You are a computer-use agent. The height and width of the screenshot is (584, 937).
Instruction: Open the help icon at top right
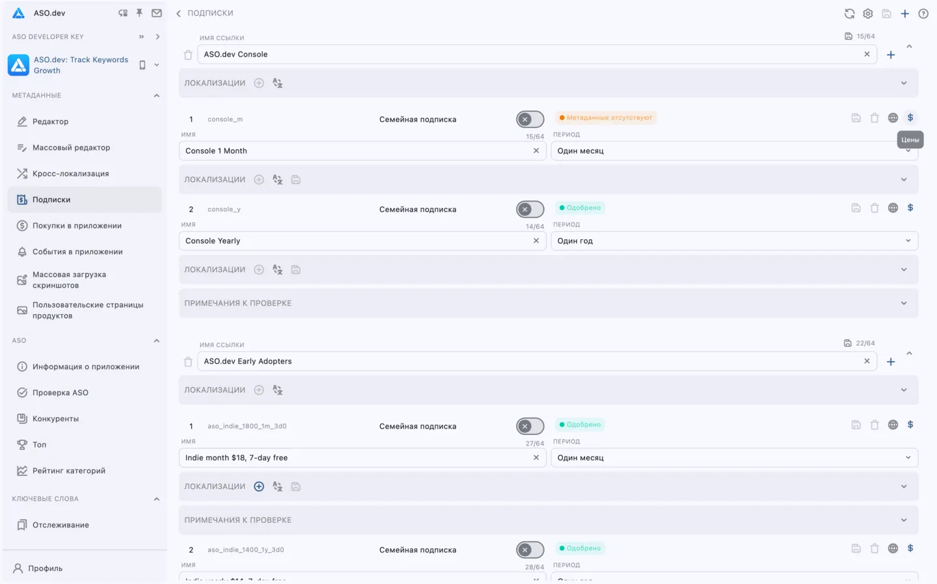click(923, 13)
